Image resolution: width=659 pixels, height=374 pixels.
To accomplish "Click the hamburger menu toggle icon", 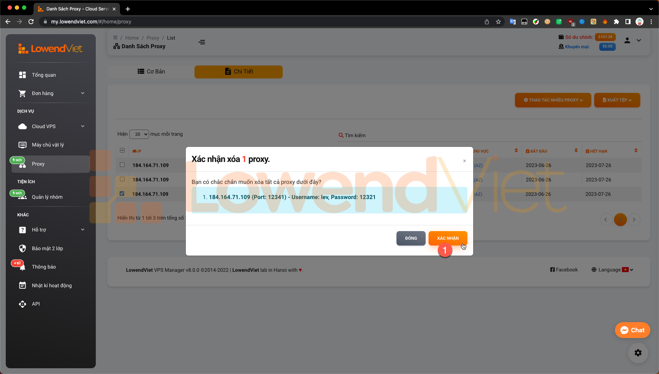I will click(202, 42).
